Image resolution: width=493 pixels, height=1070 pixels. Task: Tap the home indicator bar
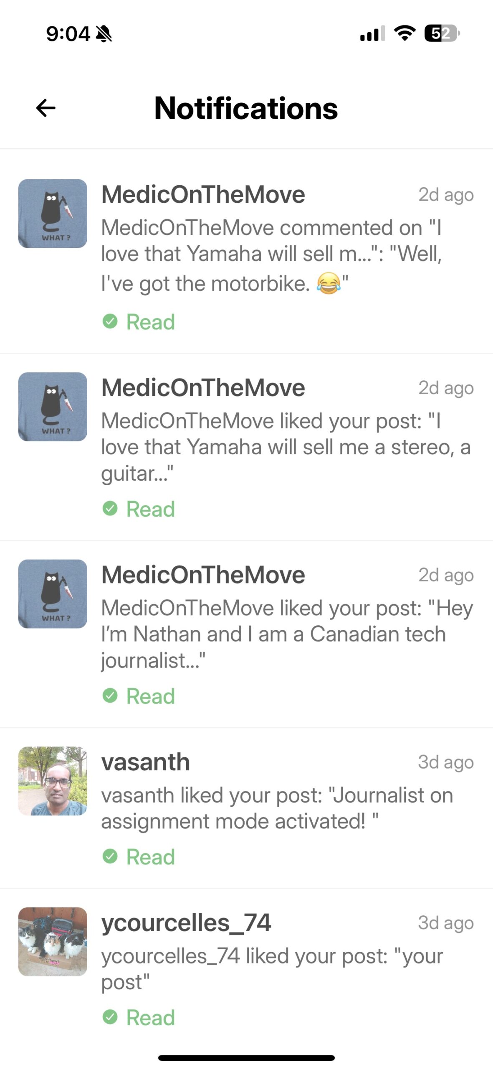(246, 1057)
